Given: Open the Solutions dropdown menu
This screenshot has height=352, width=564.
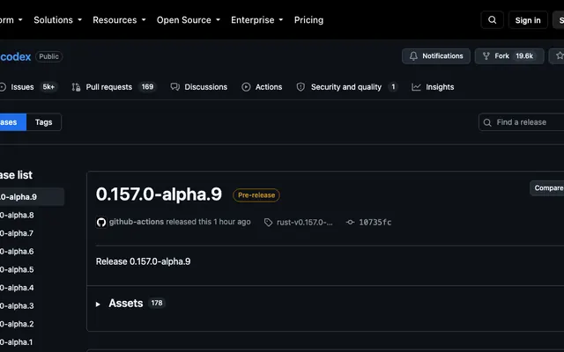Looking at the screenshot, I should tap(57, 20).
